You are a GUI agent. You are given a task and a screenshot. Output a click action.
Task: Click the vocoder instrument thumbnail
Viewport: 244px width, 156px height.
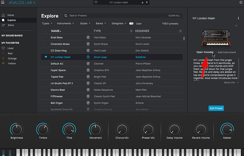[216, 38]
